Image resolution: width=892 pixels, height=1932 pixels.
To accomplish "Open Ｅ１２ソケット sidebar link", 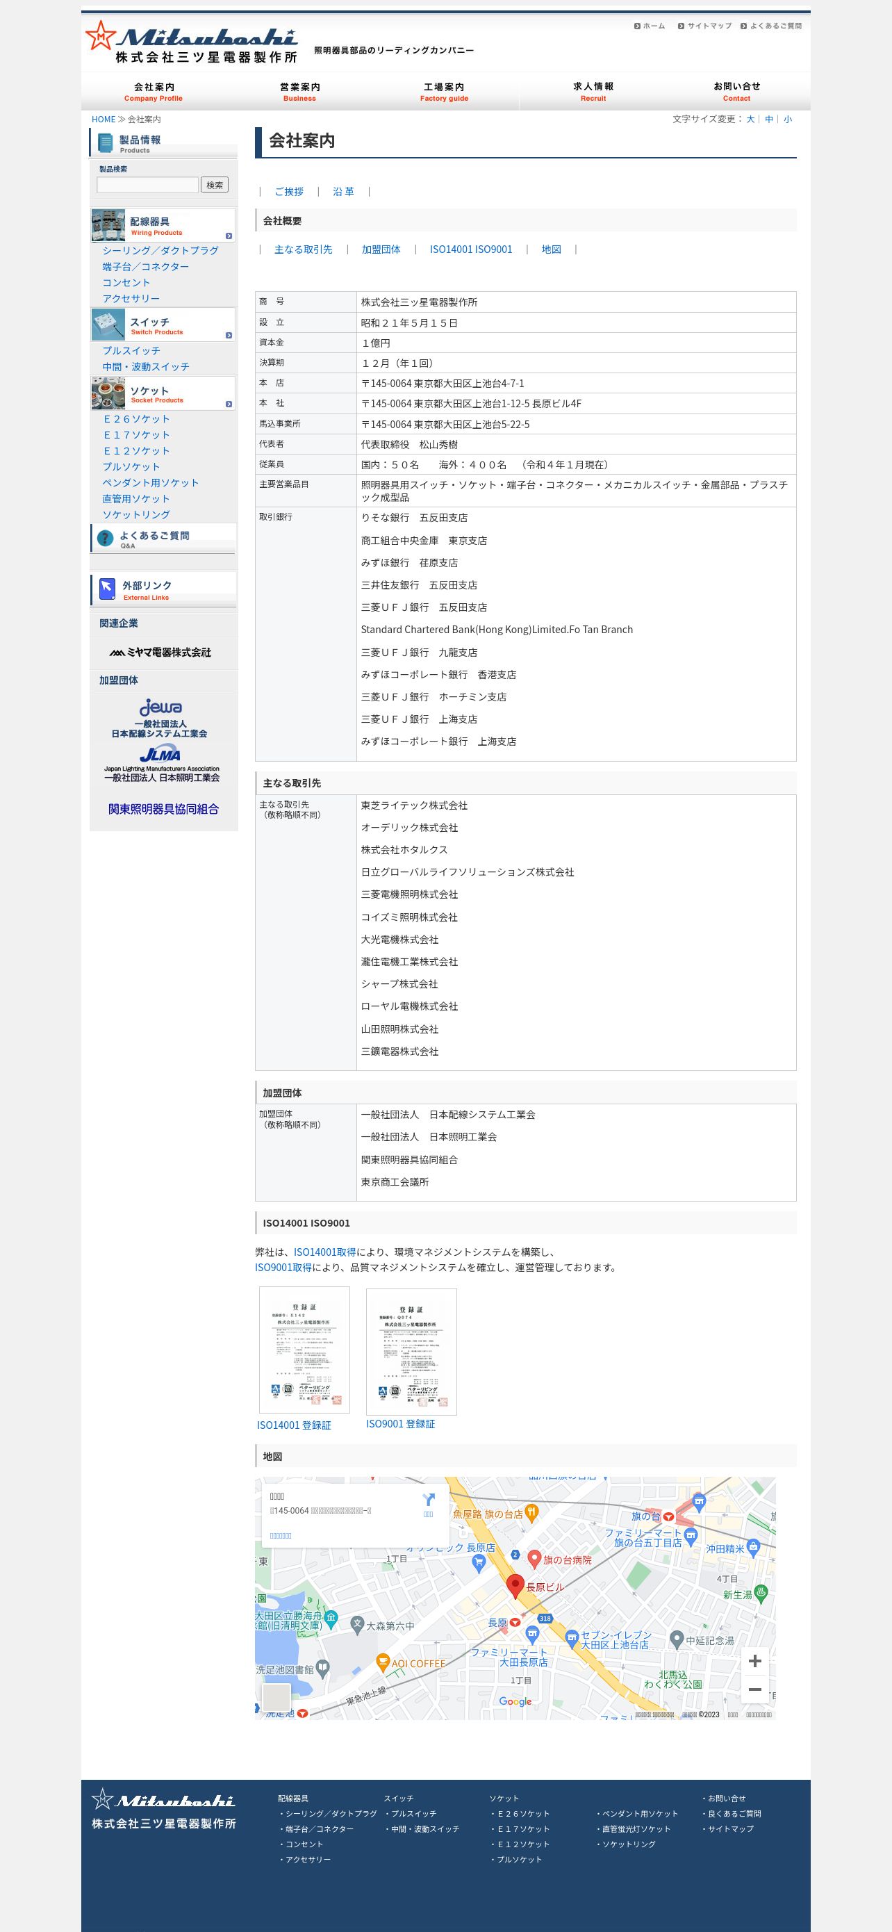I will [x=136, y=451].
